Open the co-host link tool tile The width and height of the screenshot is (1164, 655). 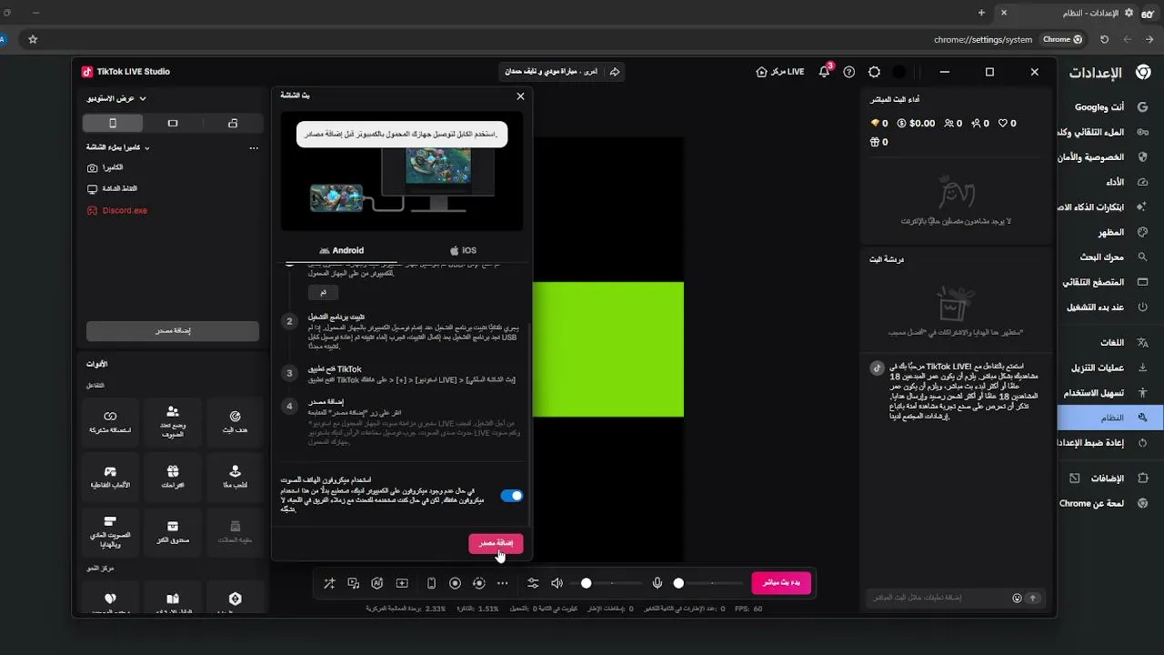coord(110,423)
